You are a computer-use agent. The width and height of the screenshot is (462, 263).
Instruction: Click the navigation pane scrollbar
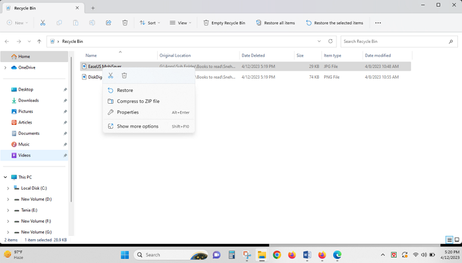pyautogui.click(x=71, y=129)
